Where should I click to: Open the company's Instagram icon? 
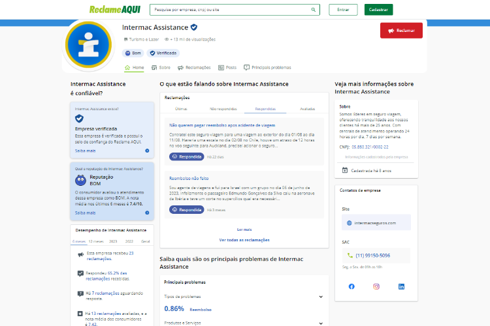pos(376,286)
